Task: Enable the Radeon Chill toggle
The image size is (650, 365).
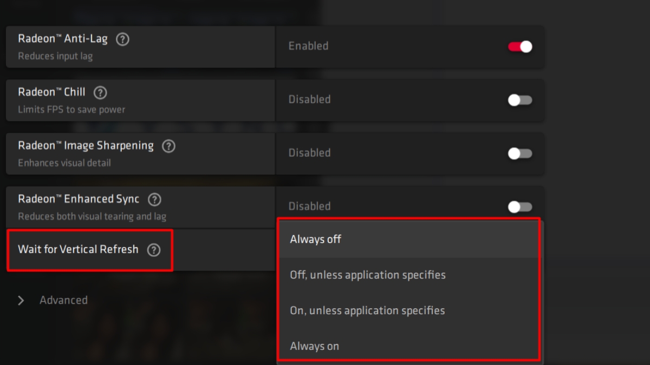Action: 520,100
